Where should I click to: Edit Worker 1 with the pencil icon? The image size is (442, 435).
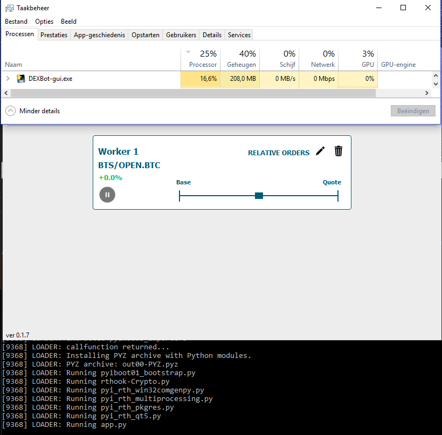point(320,151)
